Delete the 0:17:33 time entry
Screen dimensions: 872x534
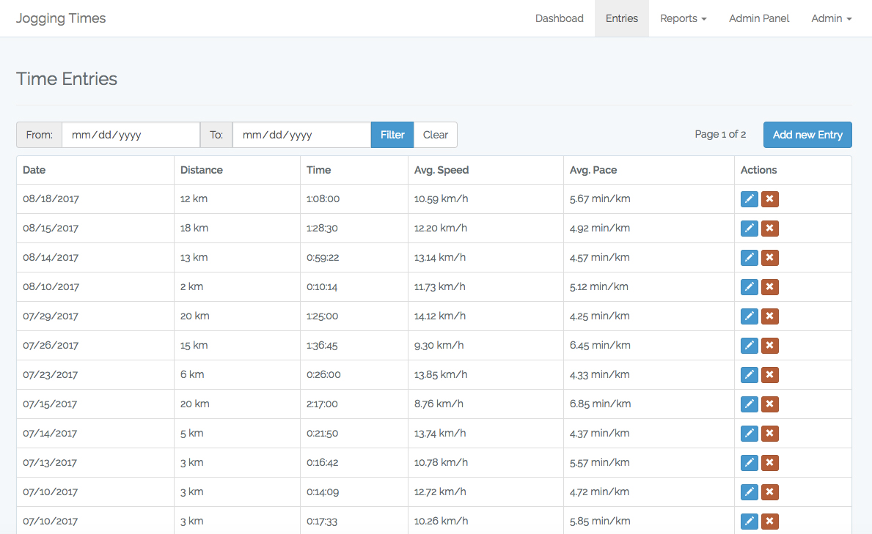click(x=769, y=522)
